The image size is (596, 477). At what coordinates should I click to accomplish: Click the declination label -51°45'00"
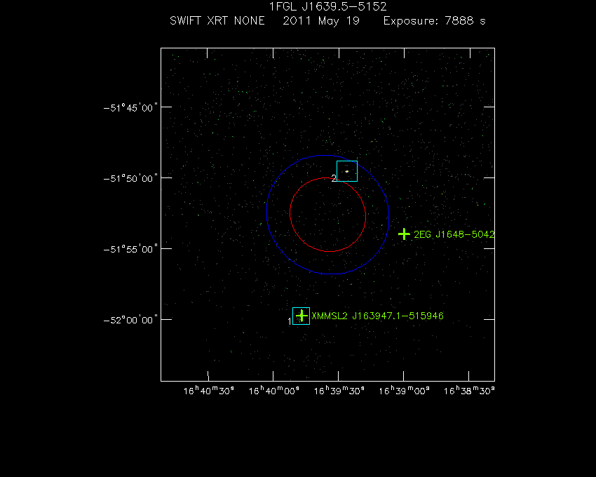[130, 108]
